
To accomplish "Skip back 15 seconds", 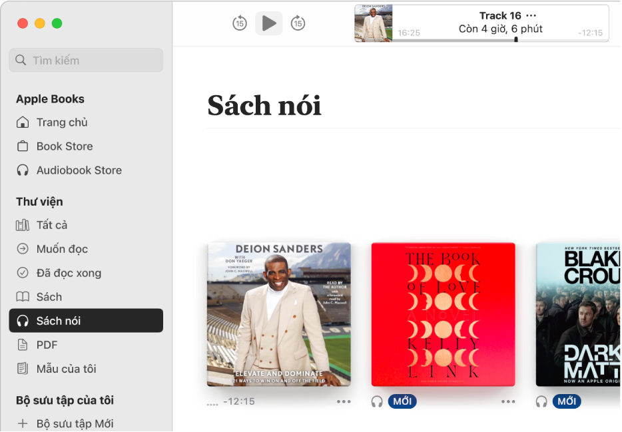I will (x=240, y=23).
